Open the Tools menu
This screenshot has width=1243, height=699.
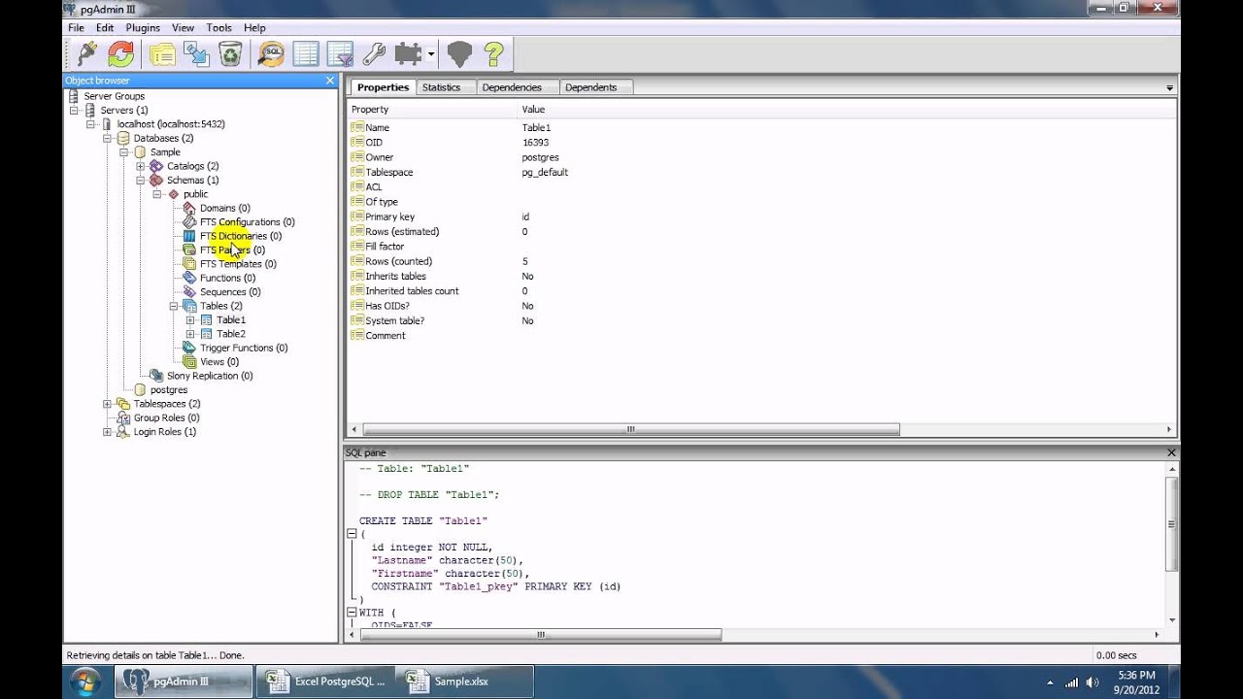(218, 28)
